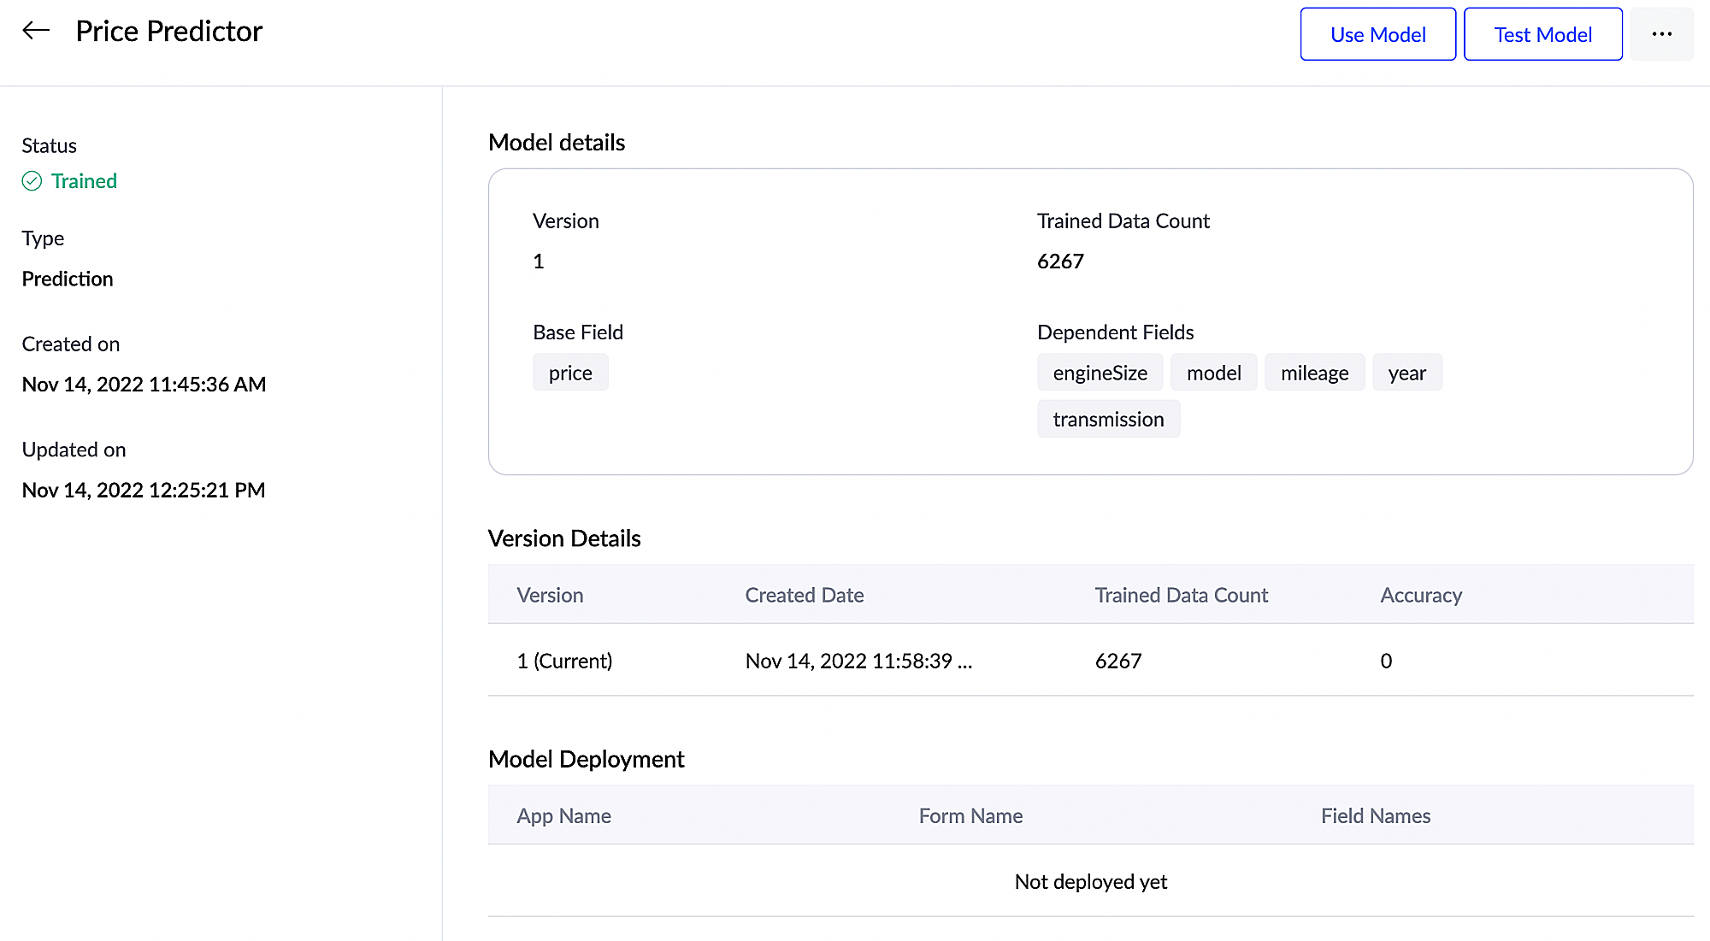Click the mileage dependent field tag
Image resolution: width=1710 pixels, height=941 pixels.
point(1314,373)
